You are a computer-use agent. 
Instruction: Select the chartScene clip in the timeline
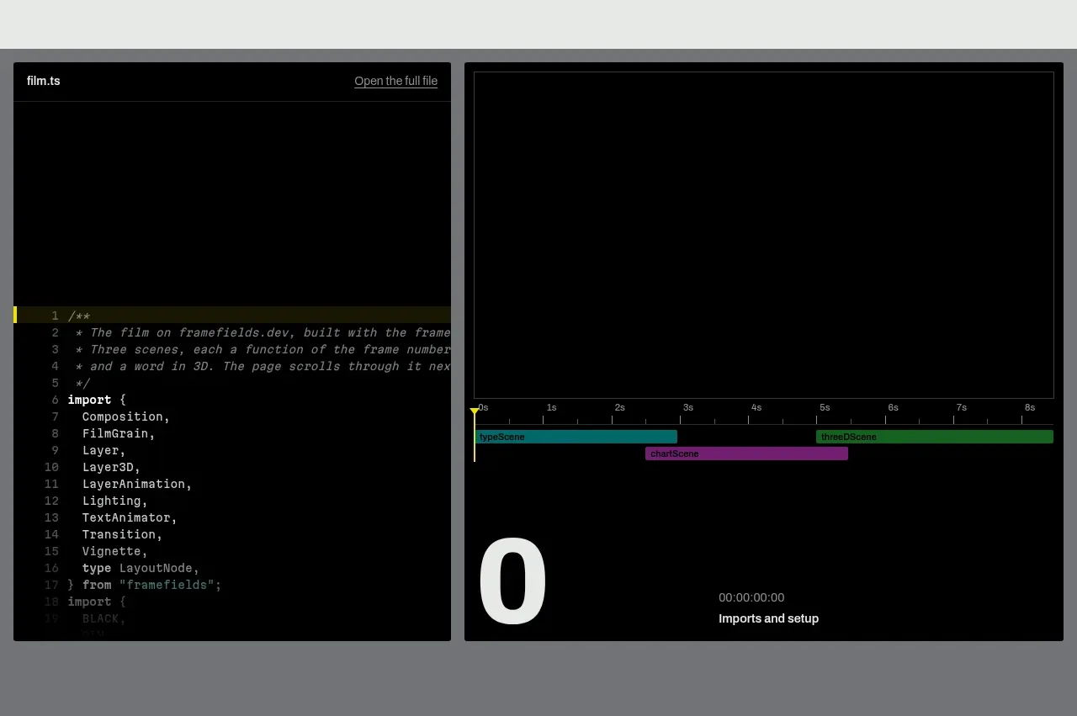pyautogui.click(x=746, y=453)
